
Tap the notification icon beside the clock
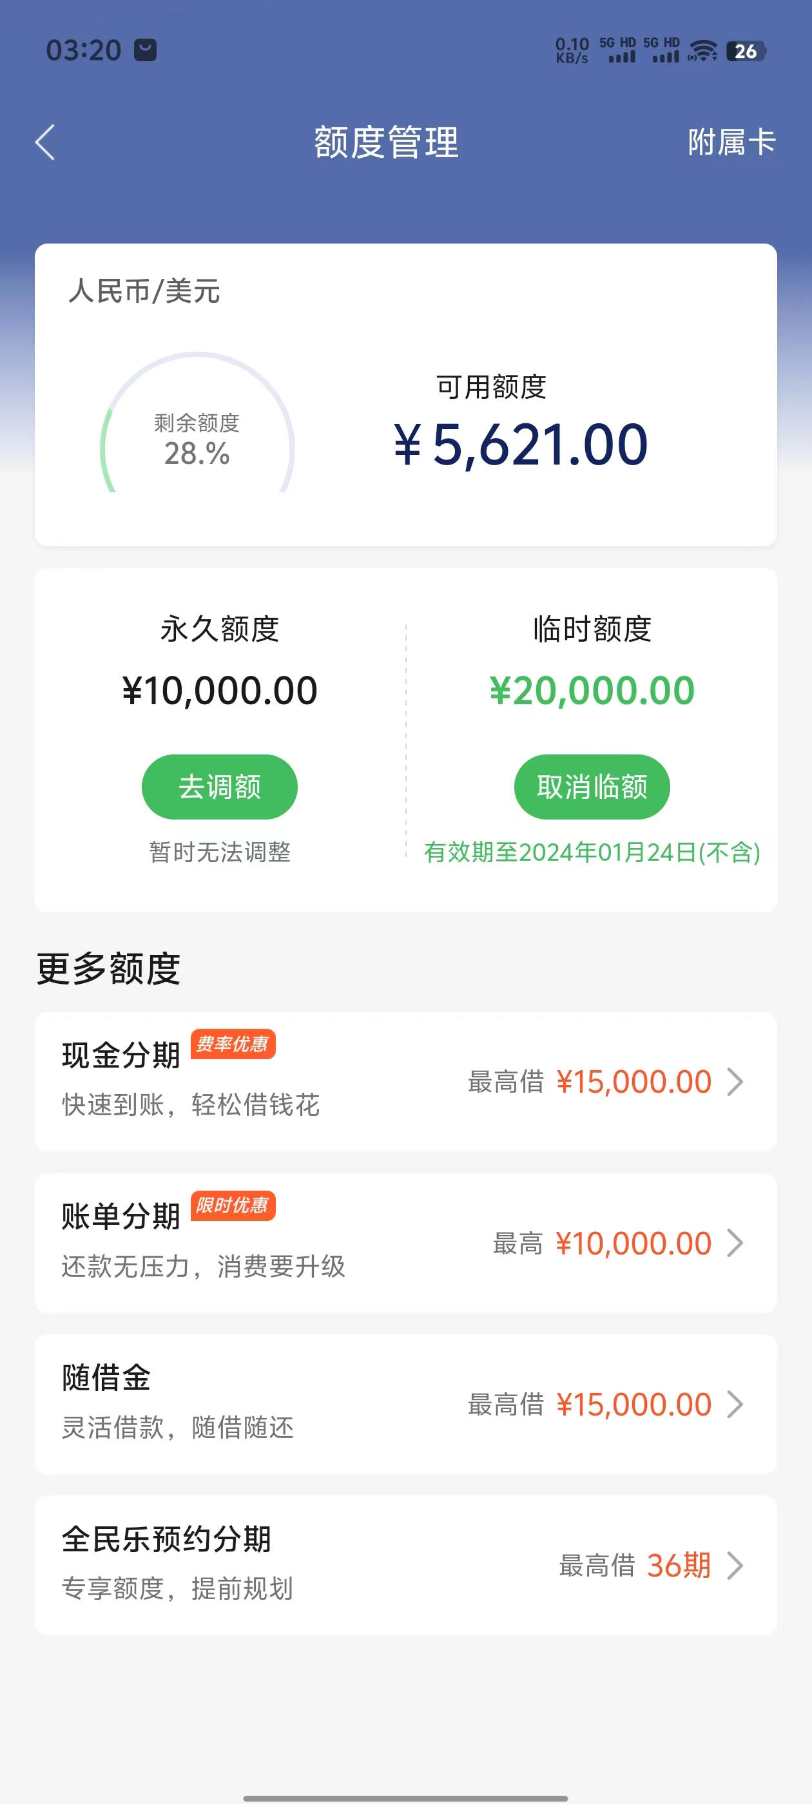(x=145, y=50)
